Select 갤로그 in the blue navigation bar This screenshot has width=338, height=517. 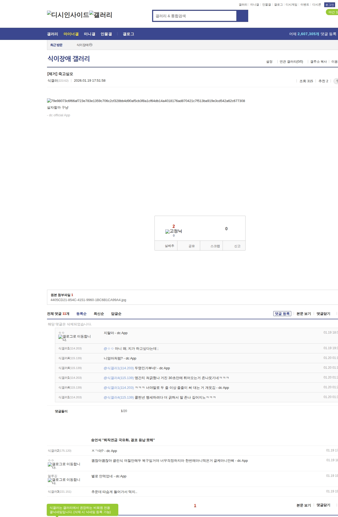tap(128, 34)
